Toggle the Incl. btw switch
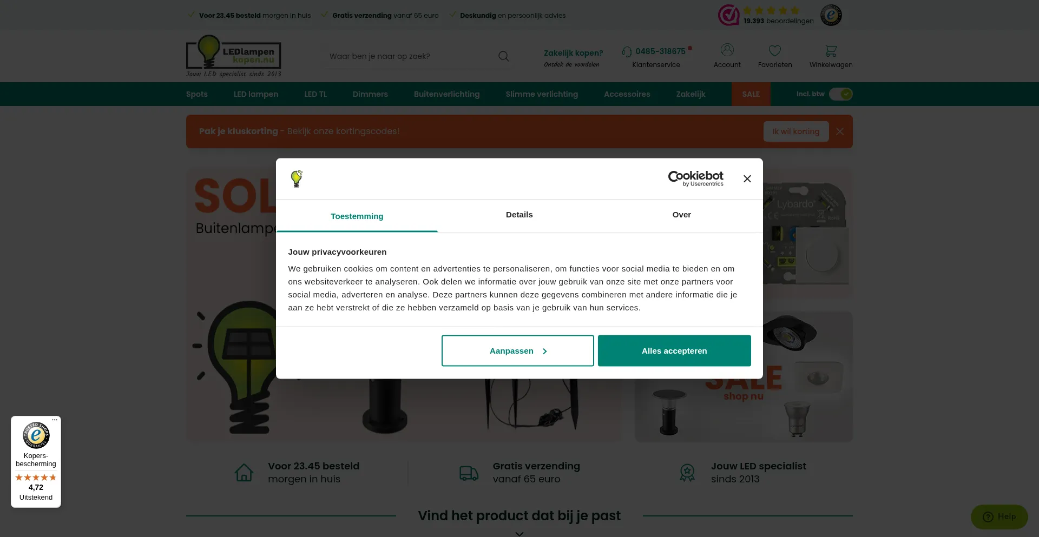The width and height of the screenshot is (1039, 537). tap(840, 94)
